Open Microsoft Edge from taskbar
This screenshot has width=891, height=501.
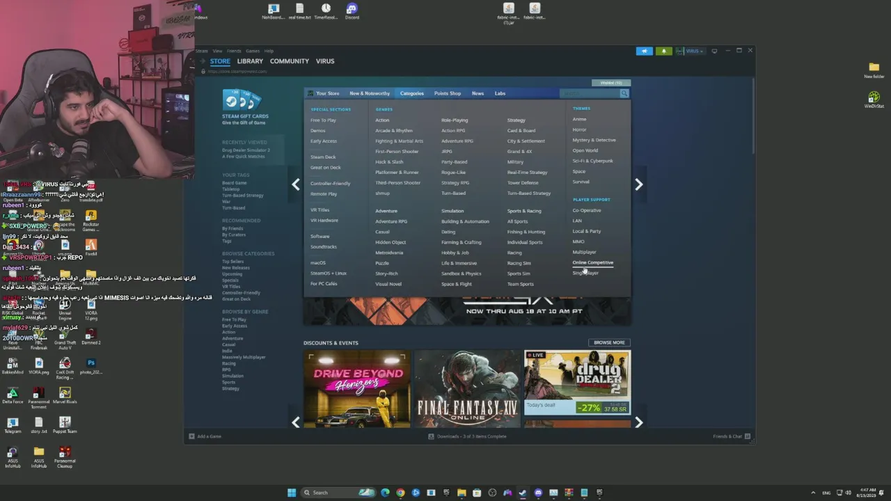(x=385, y=493)
